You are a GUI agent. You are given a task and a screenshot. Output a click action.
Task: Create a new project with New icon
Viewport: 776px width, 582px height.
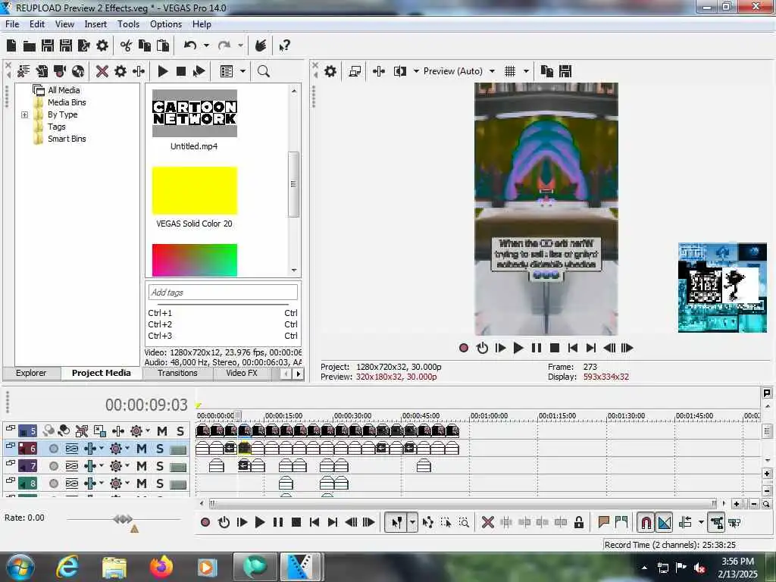(11, 46)
